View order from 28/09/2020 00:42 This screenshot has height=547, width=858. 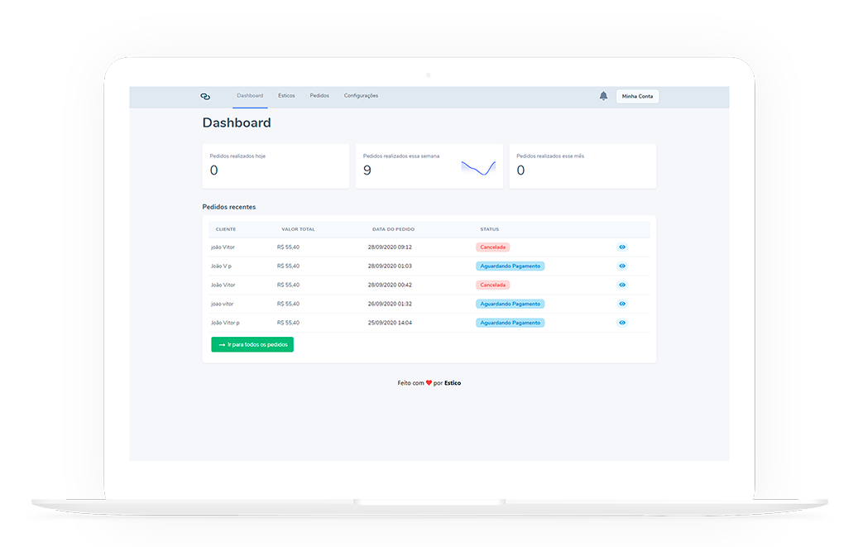622,285
